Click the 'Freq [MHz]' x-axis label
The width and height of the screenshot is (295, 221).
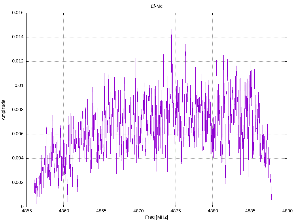(156, 217)
